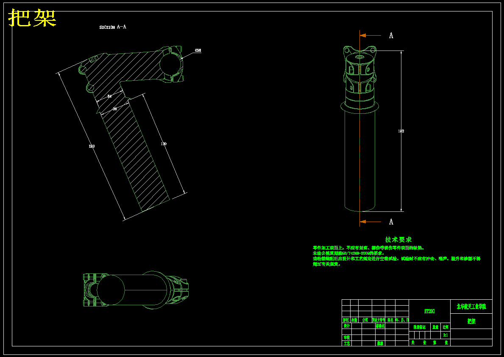
Task: Click the '192' height dimension text
Action: pyautogui.click(x=401, y=131)
